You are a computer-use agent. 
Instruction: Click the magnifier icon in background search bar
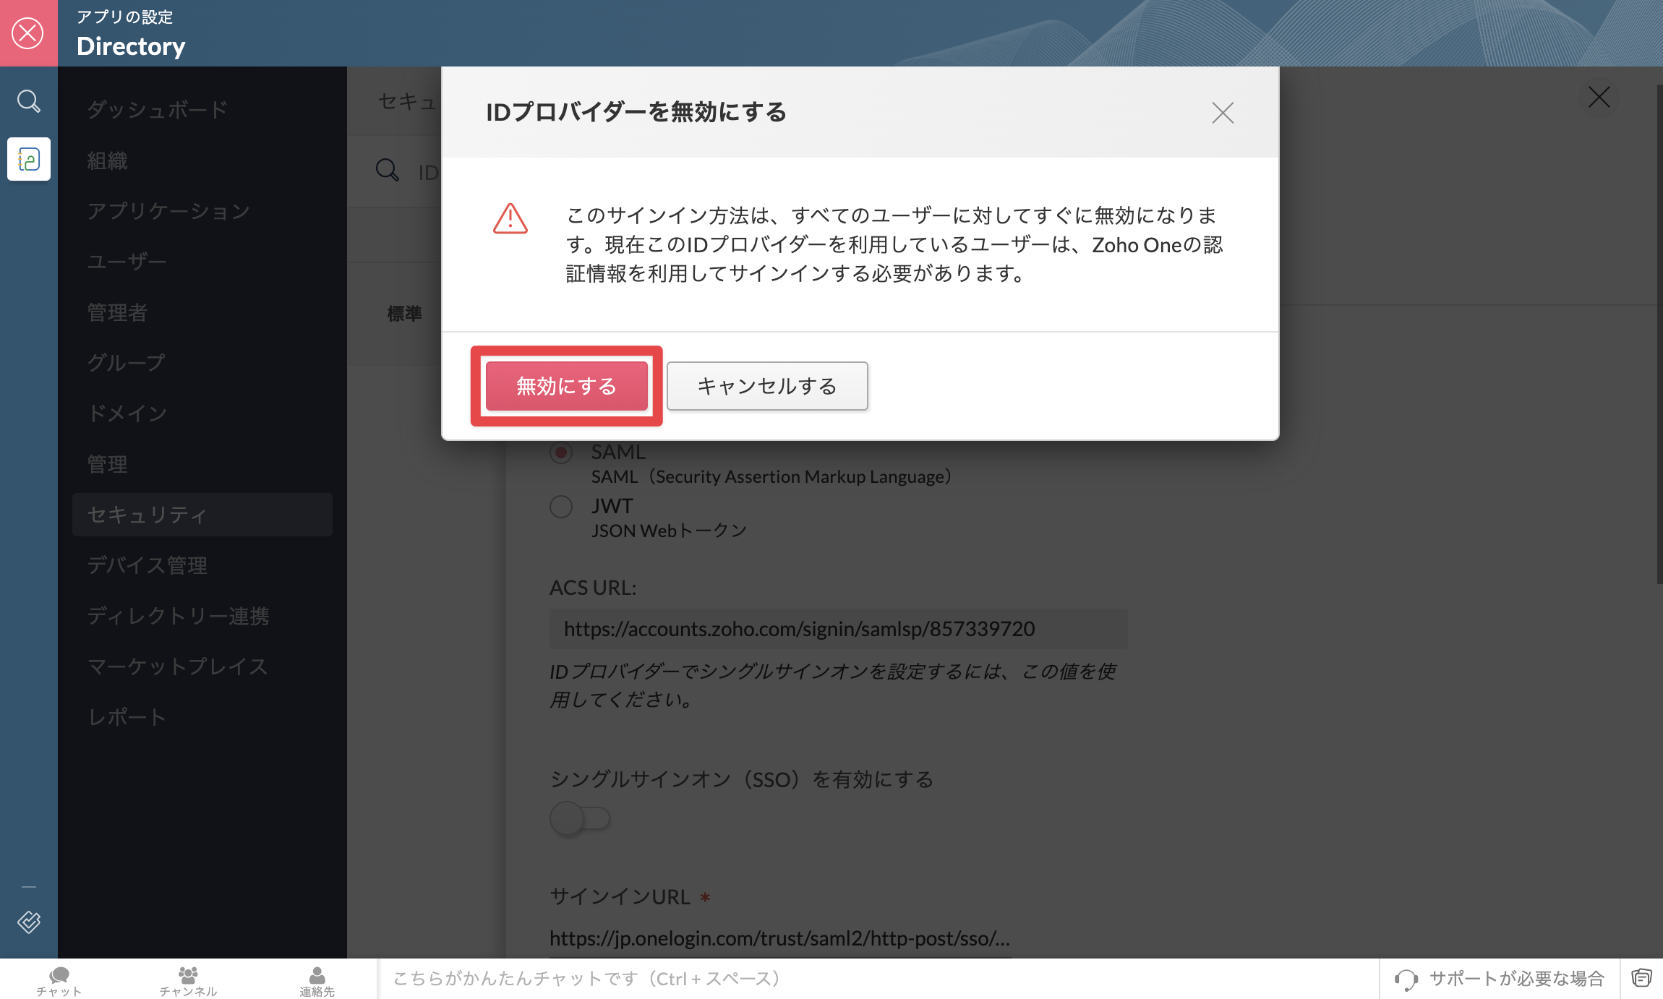(x=388, y=171)
